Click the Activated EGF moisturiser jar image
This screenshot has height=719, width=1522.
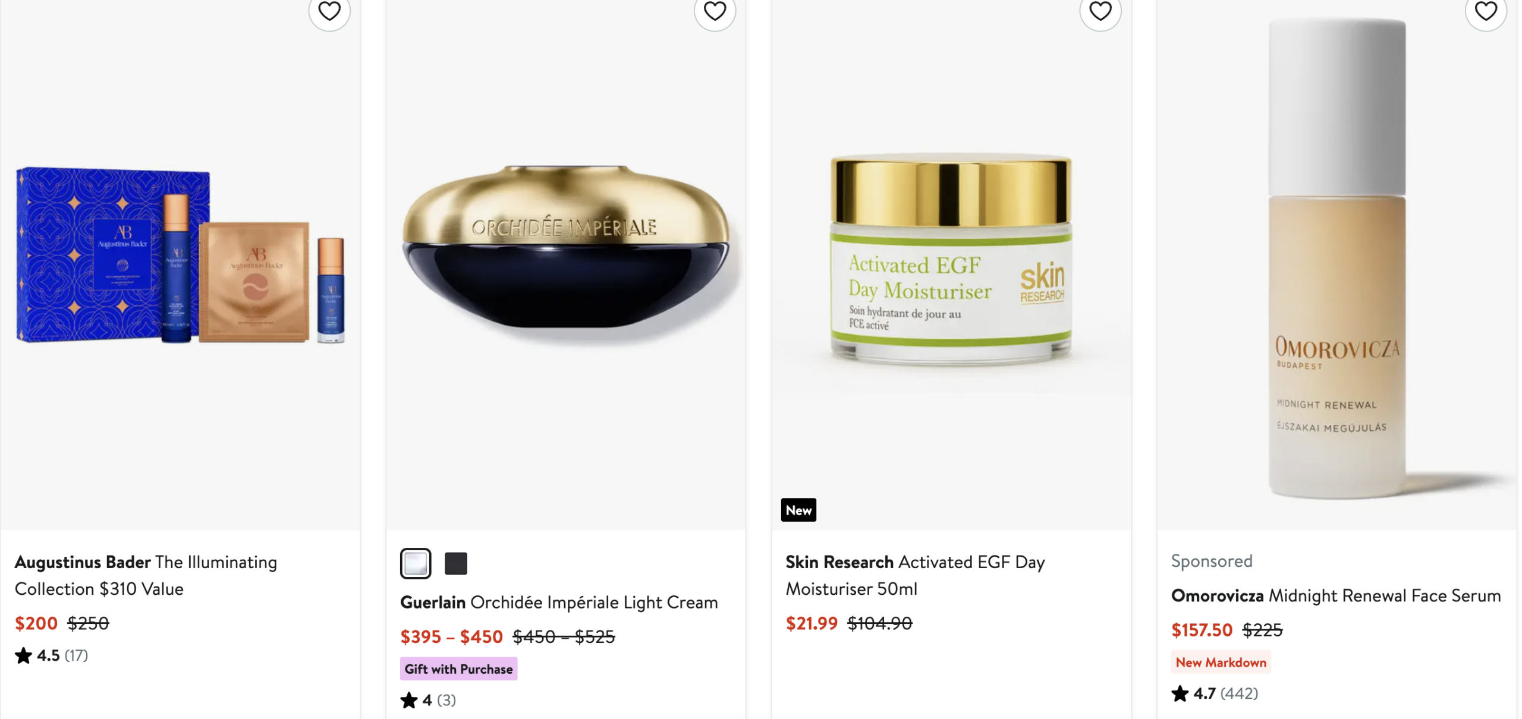coord(951,260)
